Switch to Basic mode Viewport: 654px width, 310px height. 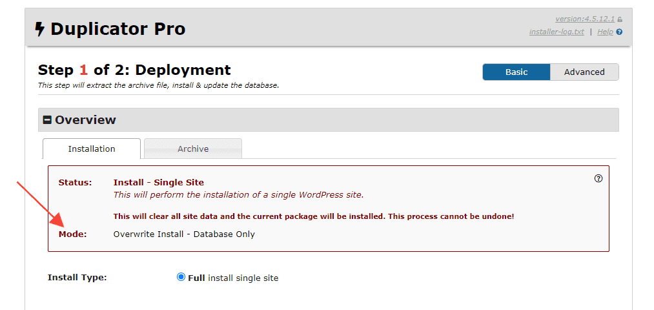[516, 72]
